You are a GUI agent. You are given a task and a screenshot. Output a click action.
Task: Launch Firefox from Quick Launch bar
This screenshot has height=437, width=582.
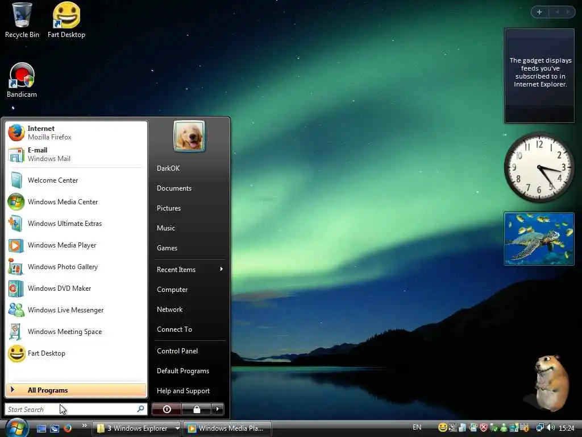[68, 428]
